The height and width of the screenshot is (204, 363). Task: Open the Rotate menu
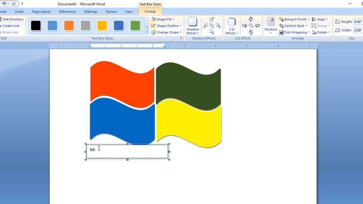pyautogui.click(x=320, y=32)
